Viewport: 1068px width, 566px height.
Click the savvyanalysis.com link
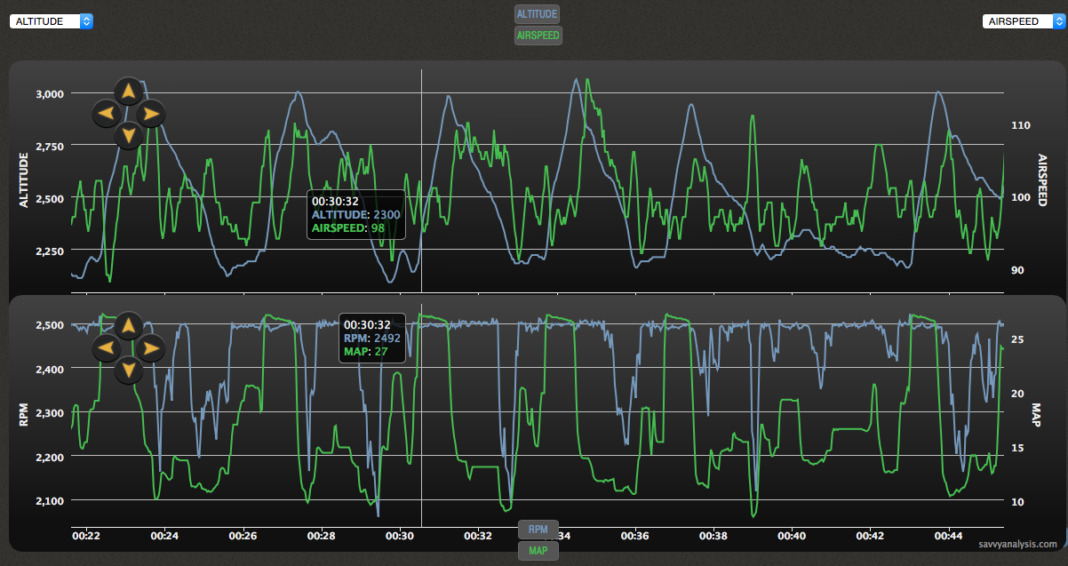coord(1020,545)
